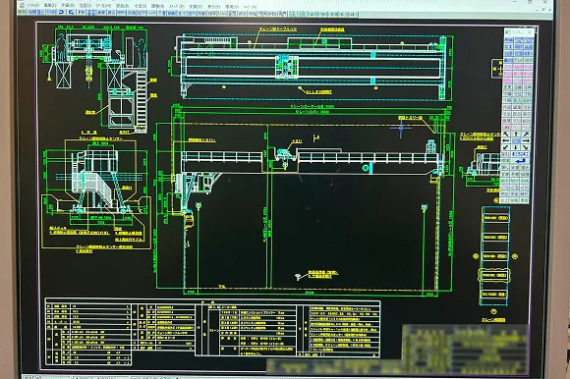Open the 表示(V) menu

pyautogui.click(x=214, y=6)
